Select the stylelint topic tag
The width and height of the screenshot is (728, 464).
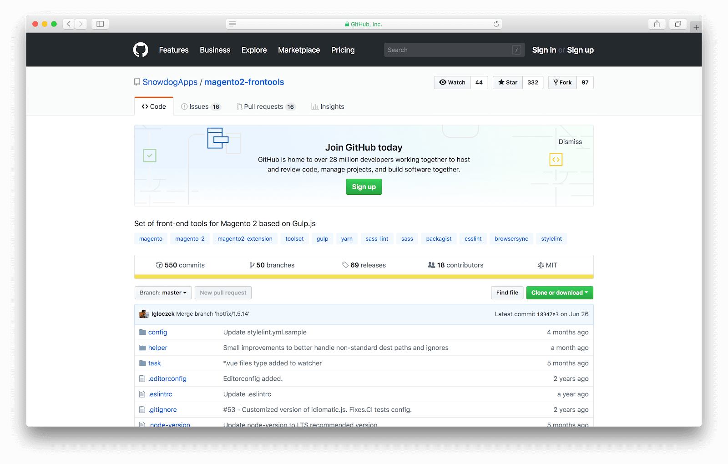[x=551, y=239]
